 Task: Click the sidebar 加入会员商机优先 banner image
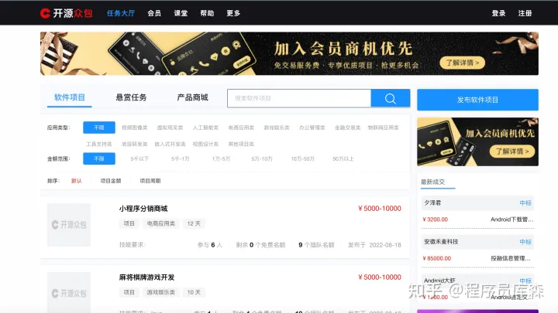click(x=477, y=142)
